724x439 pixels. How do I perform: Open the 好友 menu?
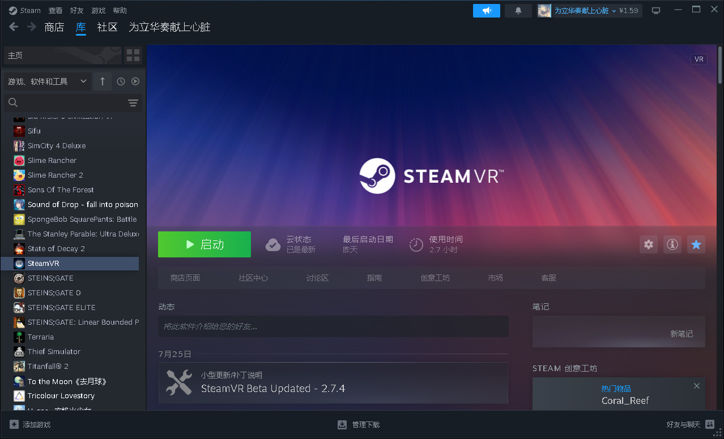[77, 10]
